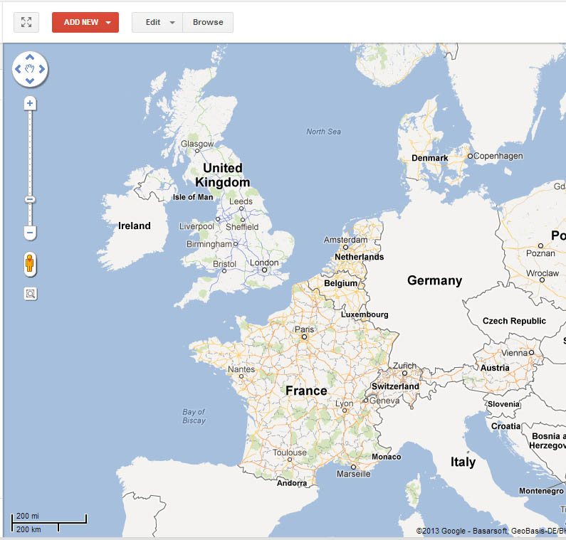The image size is (566, 540).
Task: Click the Paris city marker
Action: 305,337
